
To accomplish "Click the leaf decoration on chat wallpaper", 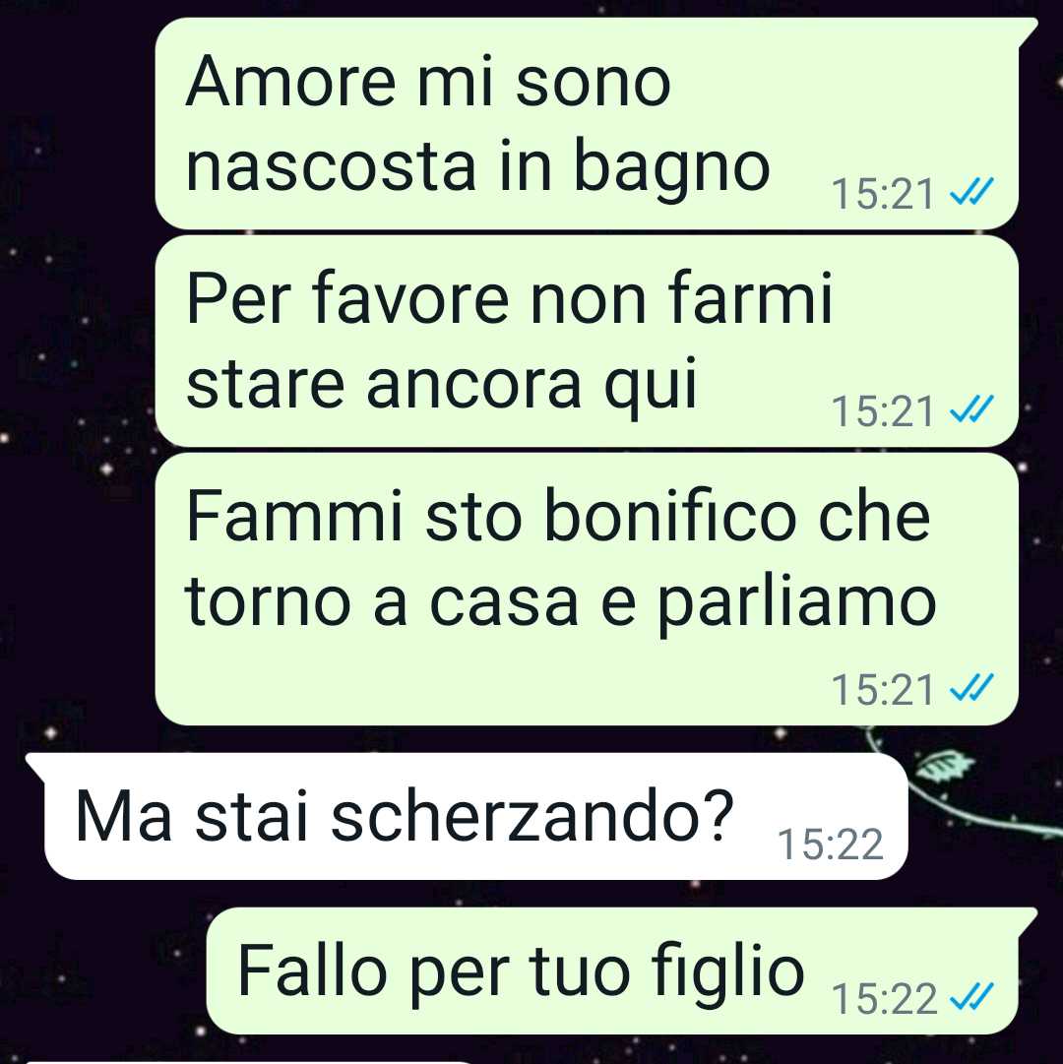I will [947, 768].
